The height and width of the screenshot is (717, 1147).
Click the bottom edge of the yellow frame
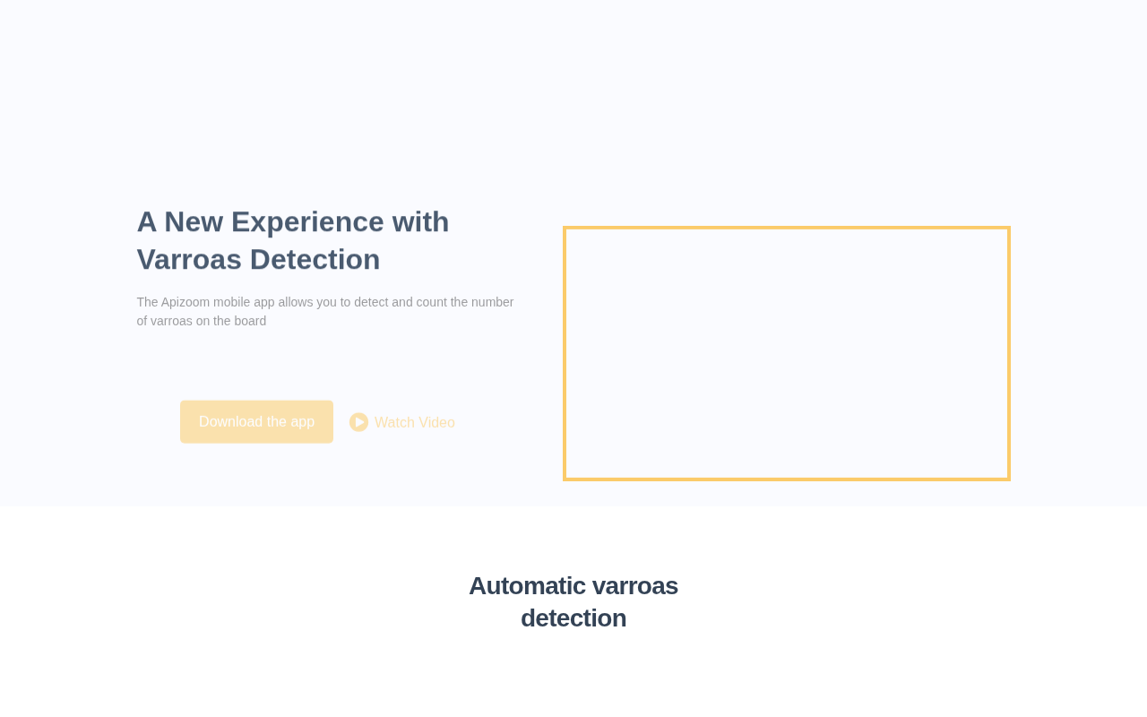[x=787, y=479]
